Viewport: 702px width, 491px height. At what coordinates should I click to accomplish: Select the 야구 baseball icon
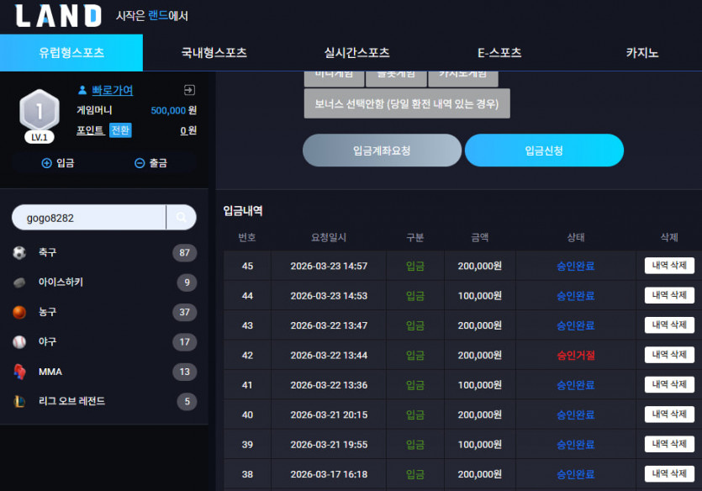[x=19, y=342]
